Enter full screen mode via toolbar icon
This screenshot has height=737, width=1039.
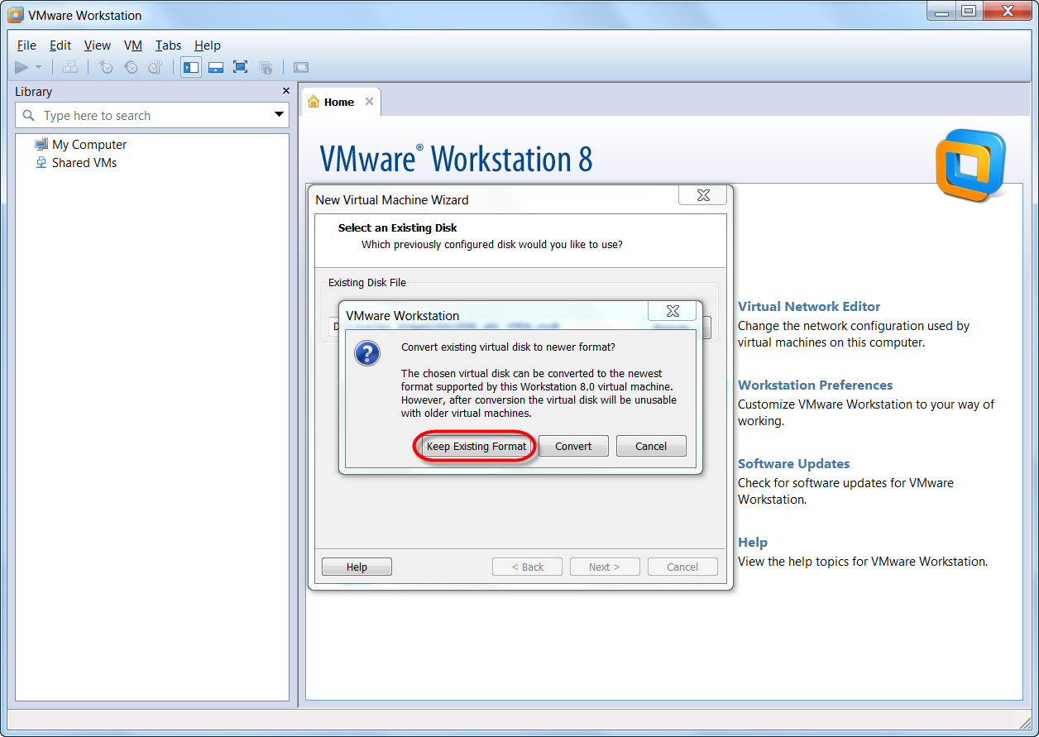click(x=241, y=67)
